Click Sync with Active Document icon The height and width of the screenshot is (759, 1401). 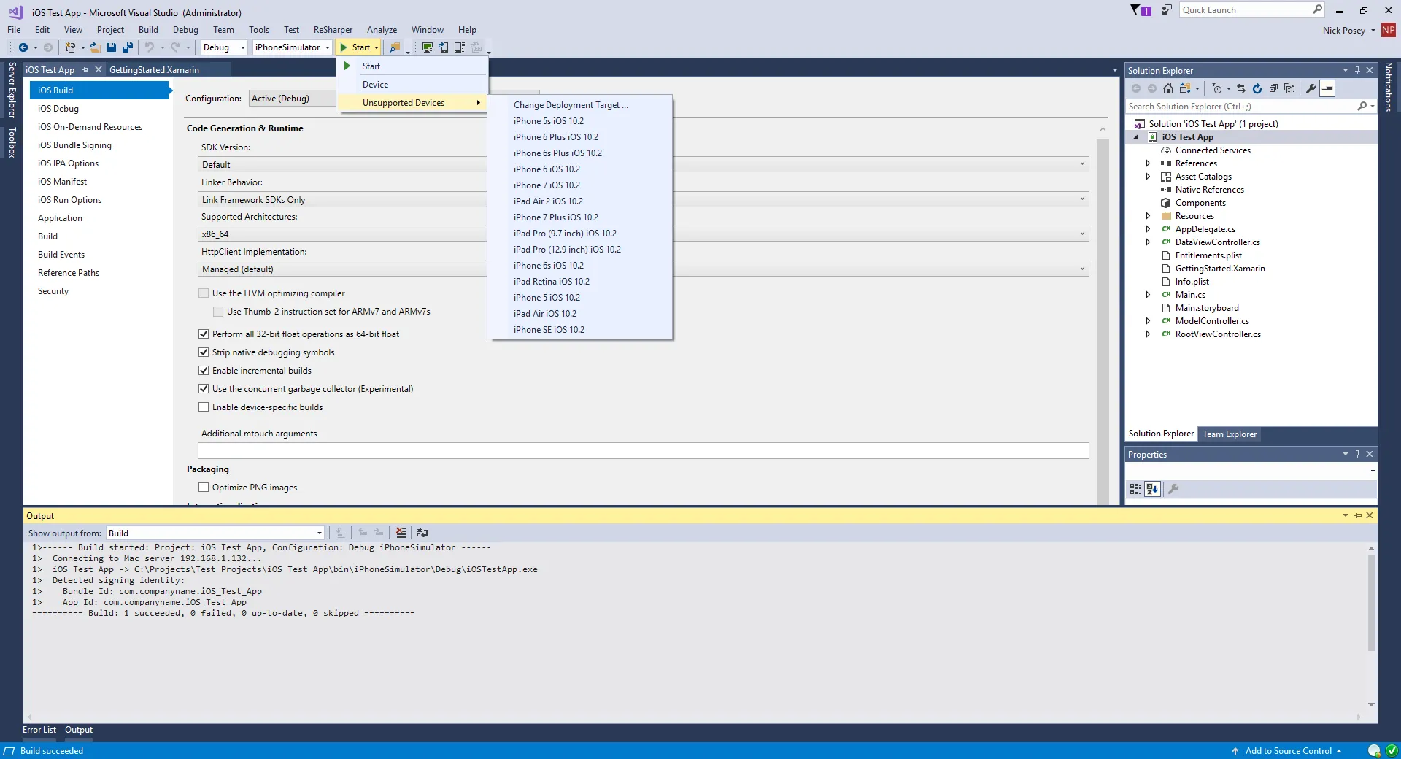tap(1241, 88)
